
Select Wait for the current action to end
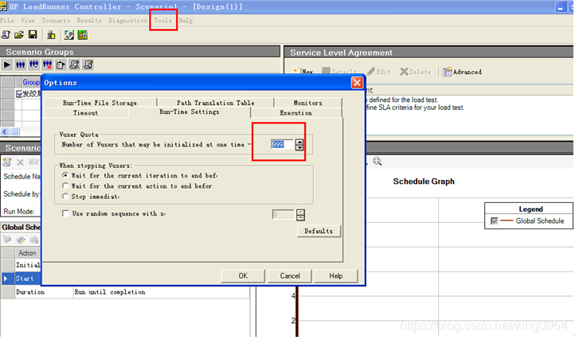tap(65, 186)
